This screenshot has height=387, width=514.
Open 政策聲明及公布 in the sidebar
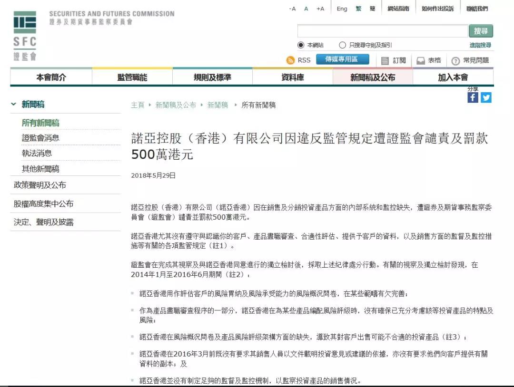point(40,185)
